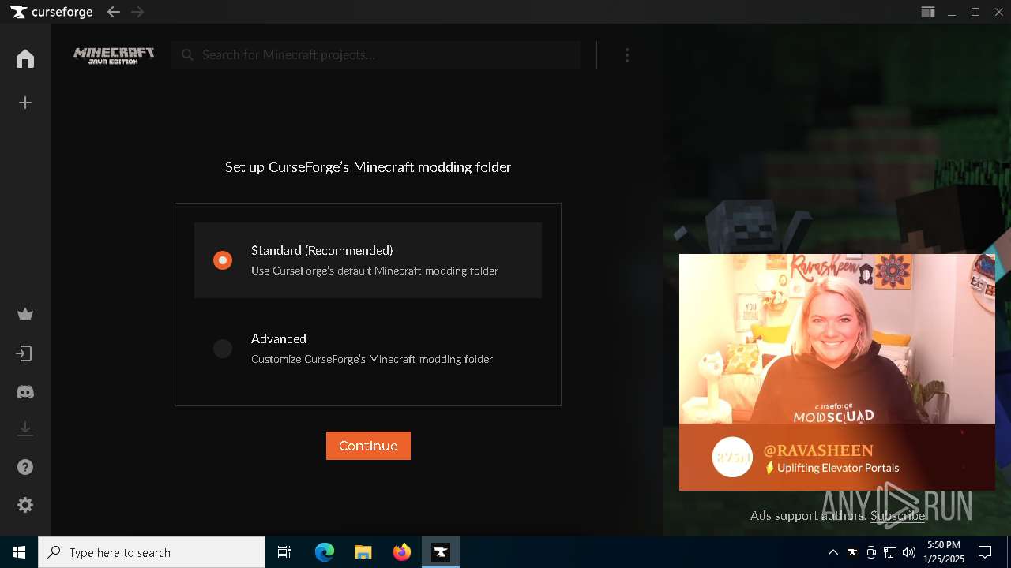Click the Minecraft Java Edition logo

tap(114, 55)
